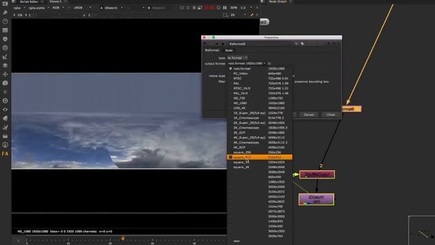Open the Particles nodes toolbar menu

tap(5, 92)
